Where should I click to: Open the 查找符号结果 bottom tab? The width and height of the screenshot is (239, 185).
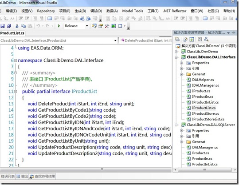click(x=43, y=177)
